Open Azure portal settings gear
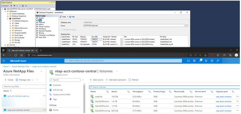241x114 pixels. click(x=206, y=61)
